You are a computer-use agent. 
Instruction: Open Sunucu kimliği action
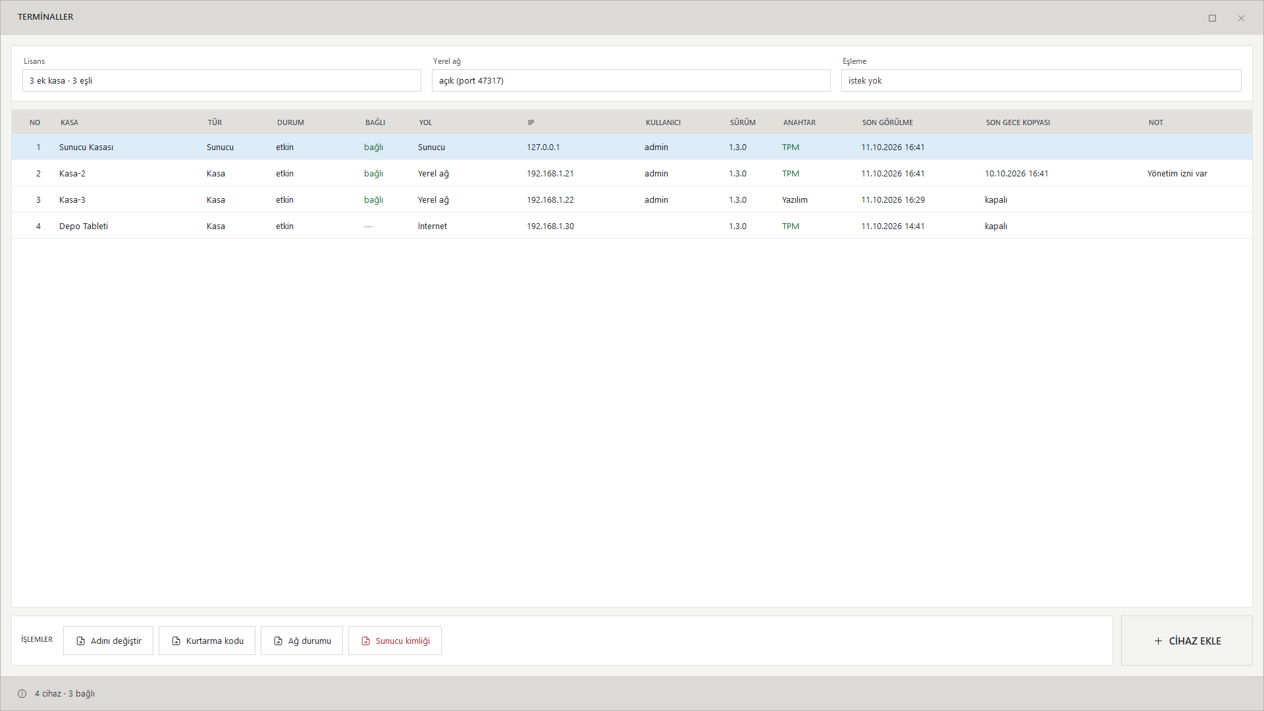coord(395,641)
